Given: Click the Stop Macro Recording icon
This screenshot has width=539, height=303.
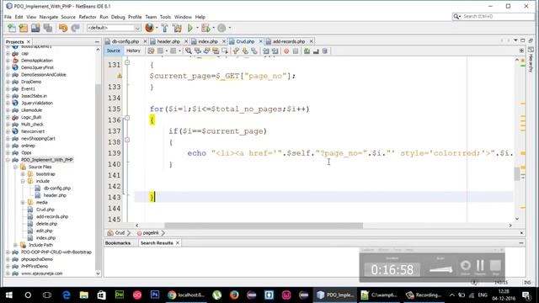Looking at the screenshot, I should (296, 50).
